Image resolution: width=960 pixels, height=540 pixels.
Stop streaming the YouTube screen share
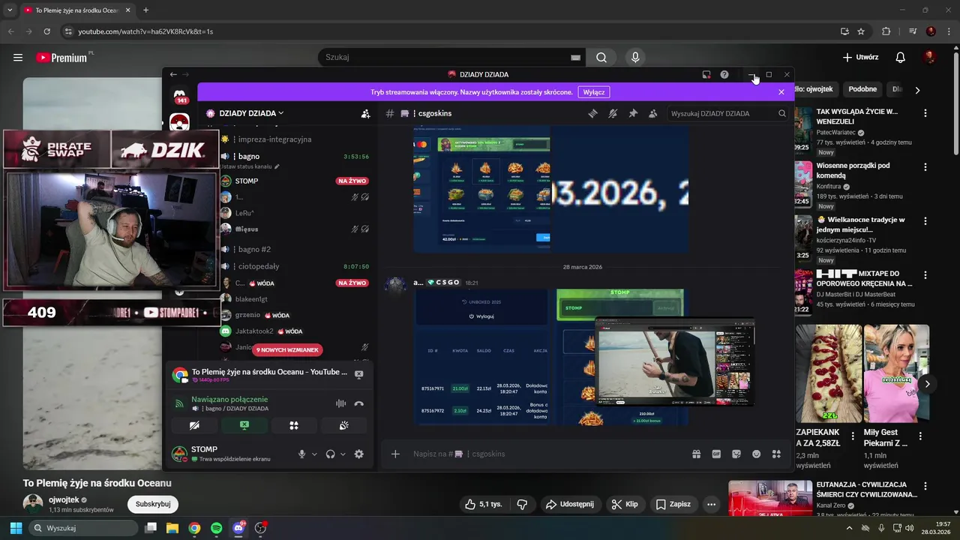(358, 374)
